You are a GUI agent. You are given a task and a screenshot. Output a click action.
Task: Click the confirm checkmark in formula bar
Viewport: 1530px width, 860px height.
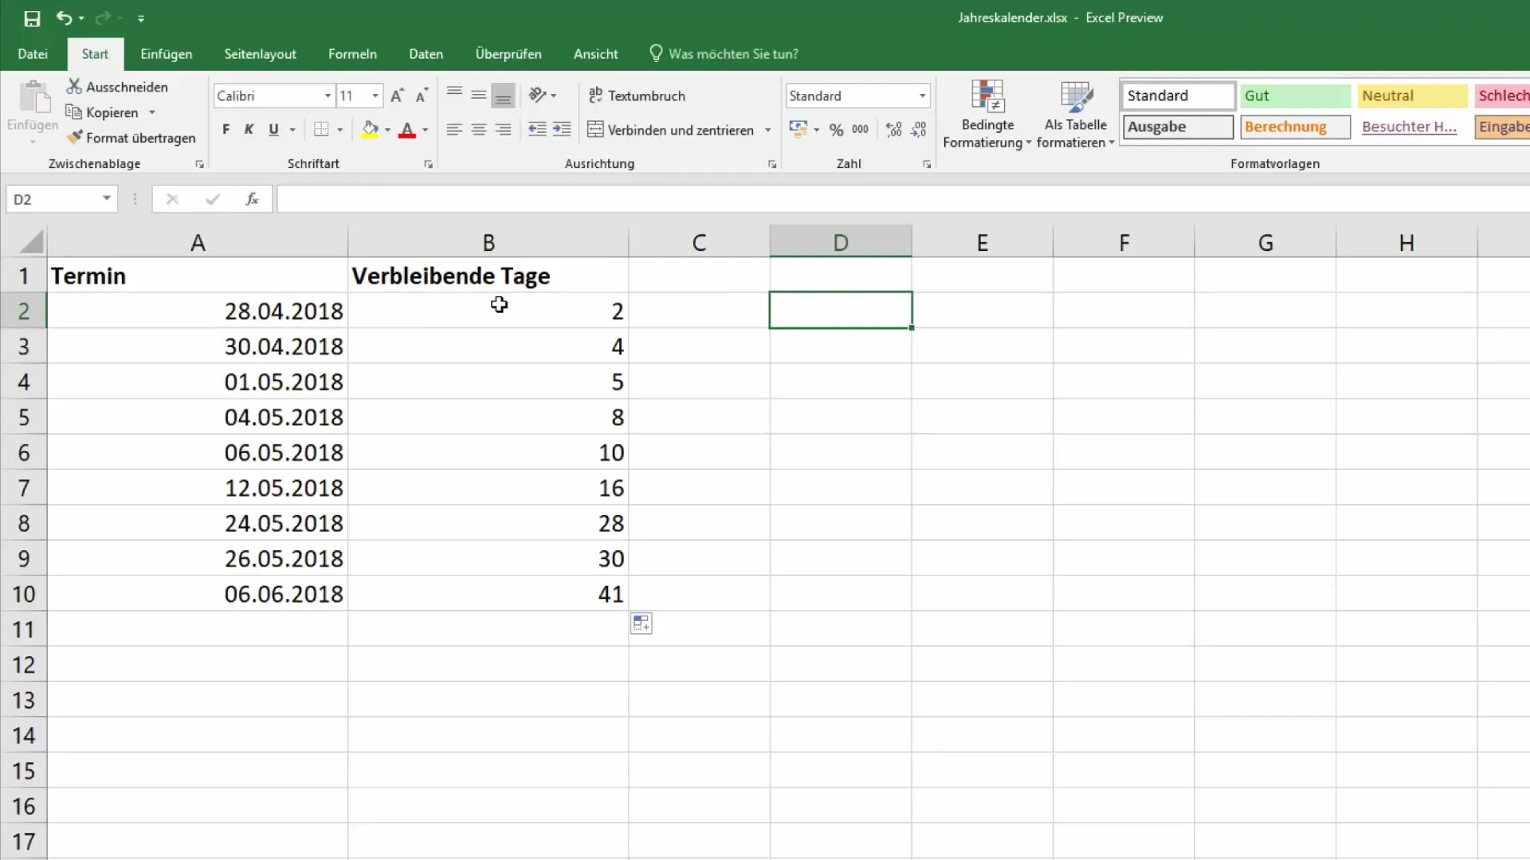pos(212,199)
